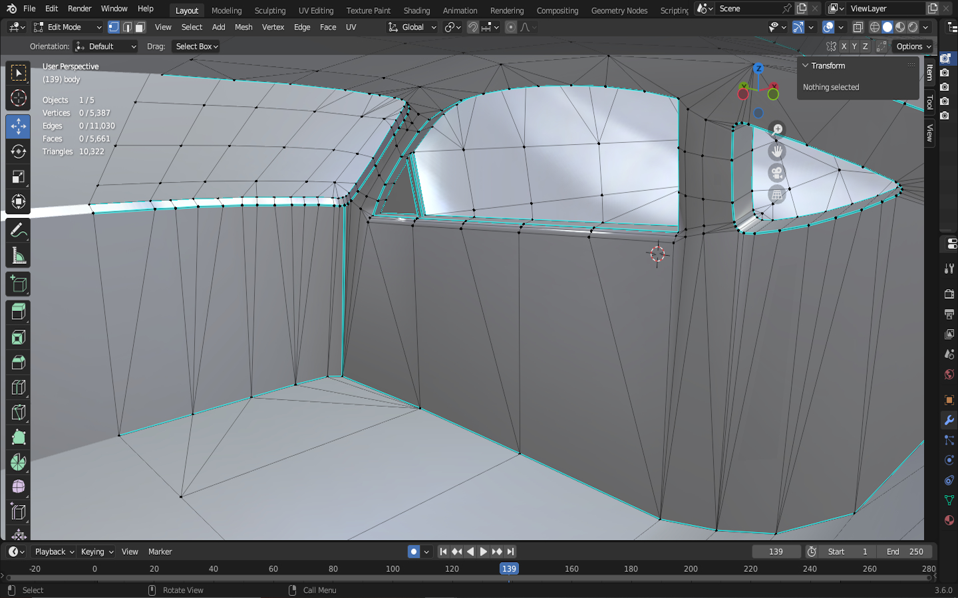Select the Knife tool

tap(19, 413)
